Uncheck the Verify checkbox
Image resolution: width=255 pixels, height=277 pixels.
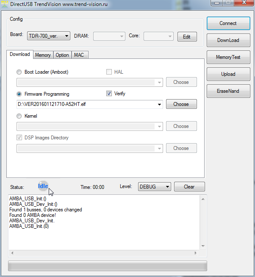109,94
